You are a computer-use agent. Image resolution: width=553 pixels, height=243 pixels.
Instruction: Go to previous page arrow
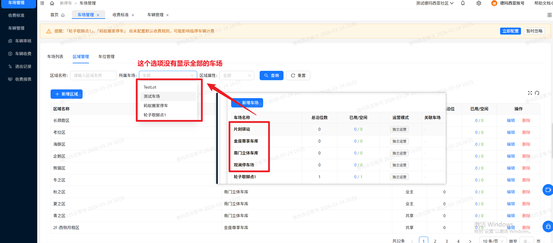point(412,241)
